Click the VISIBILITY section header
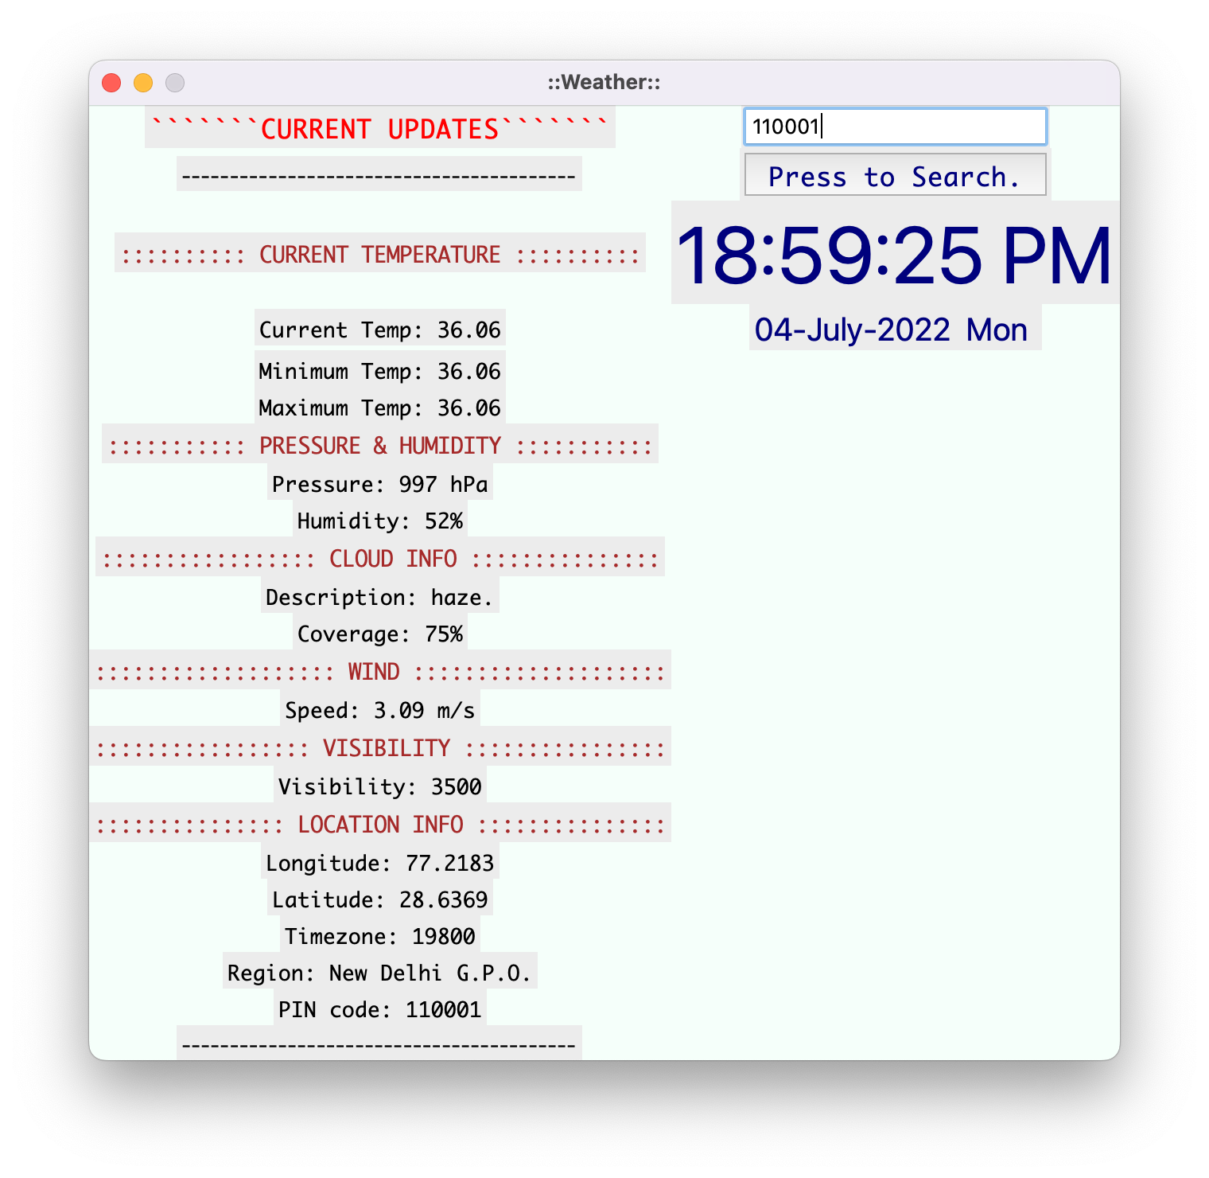The width and height of the screenshot is (1209, 1178). (380, 747)
